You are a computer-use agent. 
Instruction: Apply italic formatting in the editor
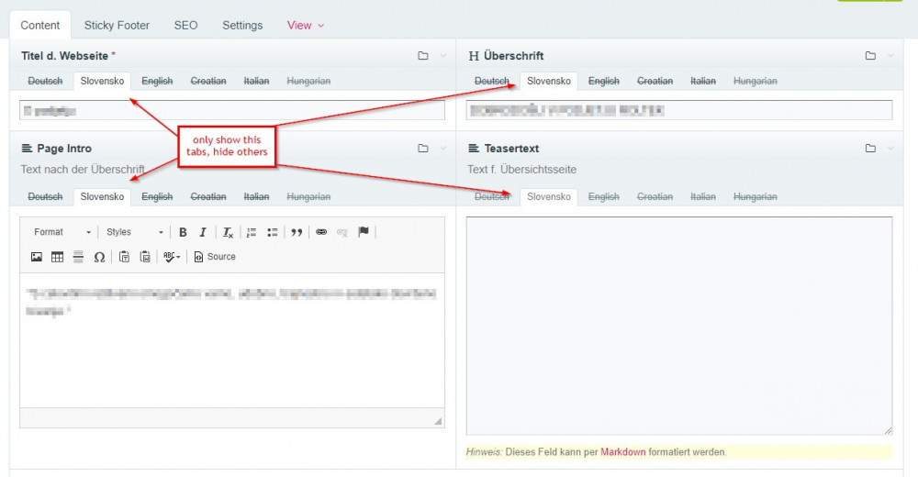pyautogui.click(x=203, y=232)
